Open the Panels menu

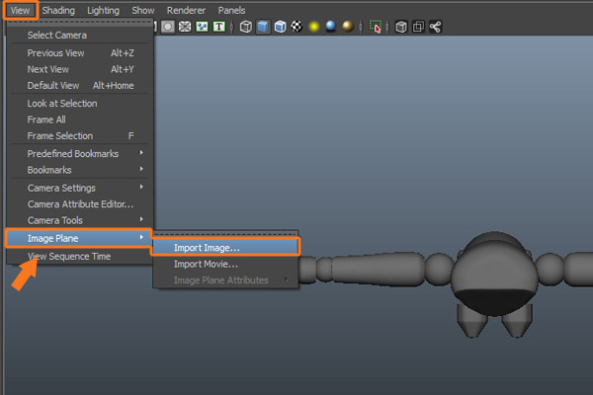click(231, 9)
